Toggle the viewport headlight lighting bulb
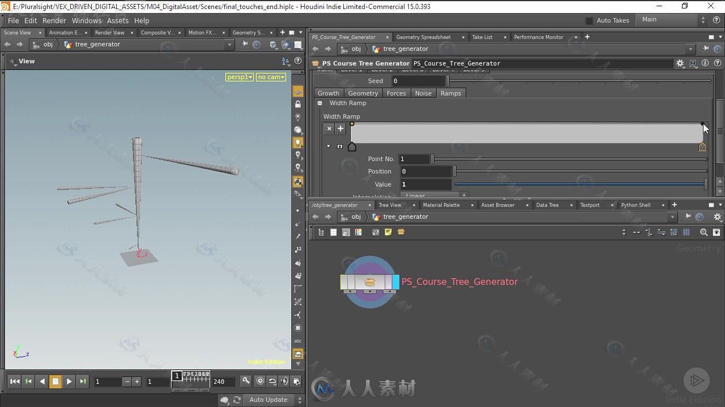725x407 pixels. point(298,142)
